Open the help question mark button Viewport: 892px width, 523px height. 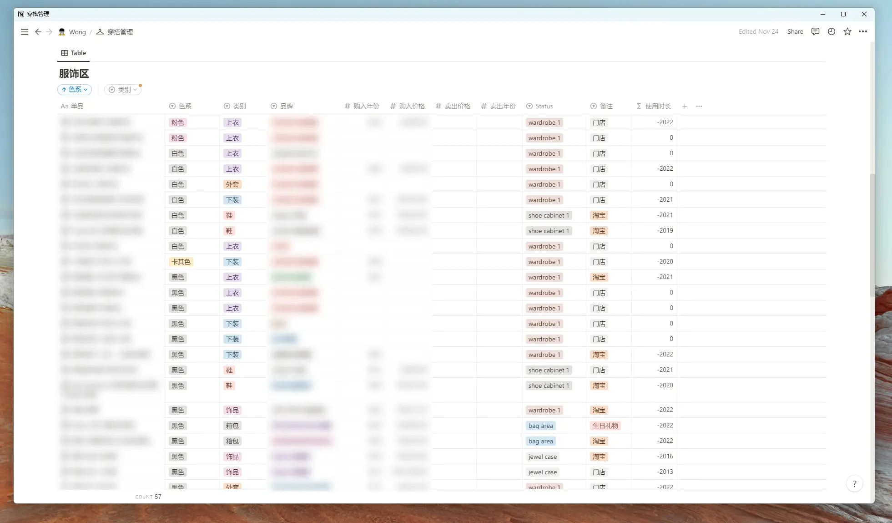(x=854, y=484)
